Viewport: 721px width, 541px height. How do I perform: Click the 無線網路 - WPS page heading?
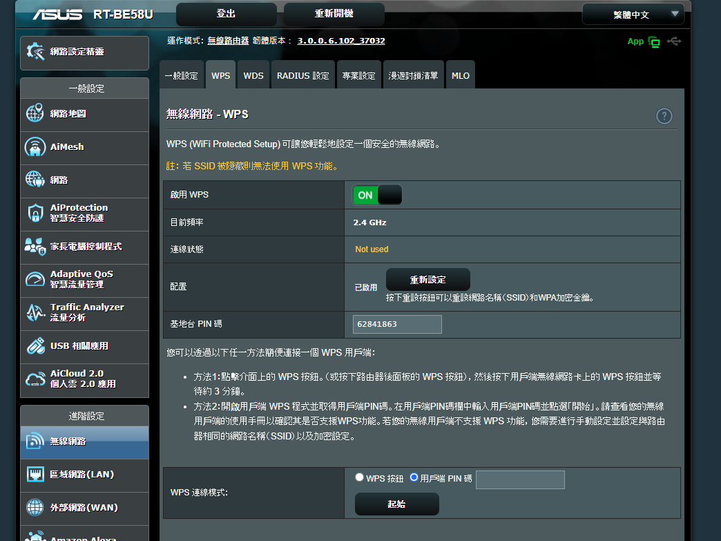coord(207,114)
